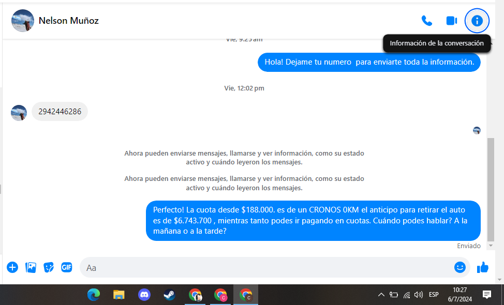Open the conversation information panel
The width and height of the screenshot is (504, 305).
477,21
